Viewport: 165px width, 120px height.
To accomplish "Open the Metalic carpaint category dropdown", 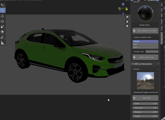I will tap(145, 2).
